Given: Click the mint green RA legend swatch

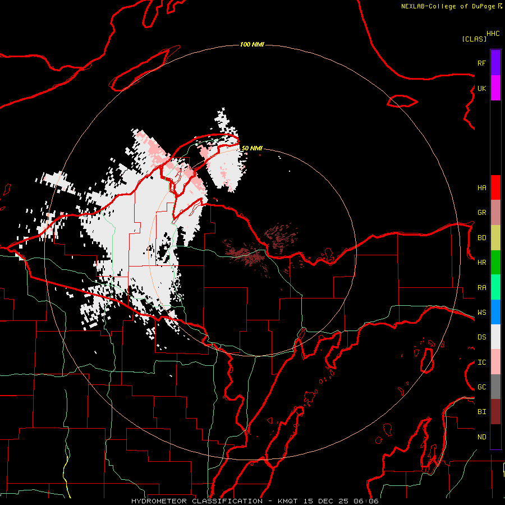Looking at the screenshot, I should click(495, 287).
